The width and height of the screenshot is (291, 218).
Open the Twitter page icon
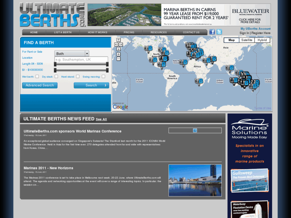219,32
